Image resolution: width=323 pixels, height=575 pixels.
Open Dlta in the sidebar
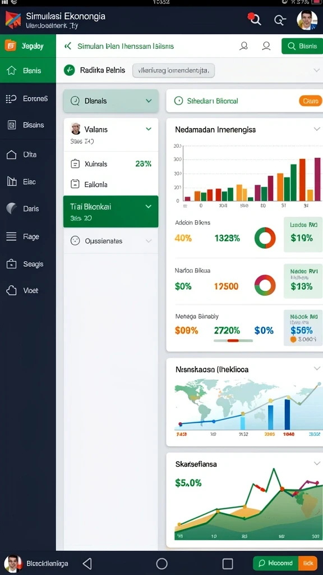pos(28,154)
